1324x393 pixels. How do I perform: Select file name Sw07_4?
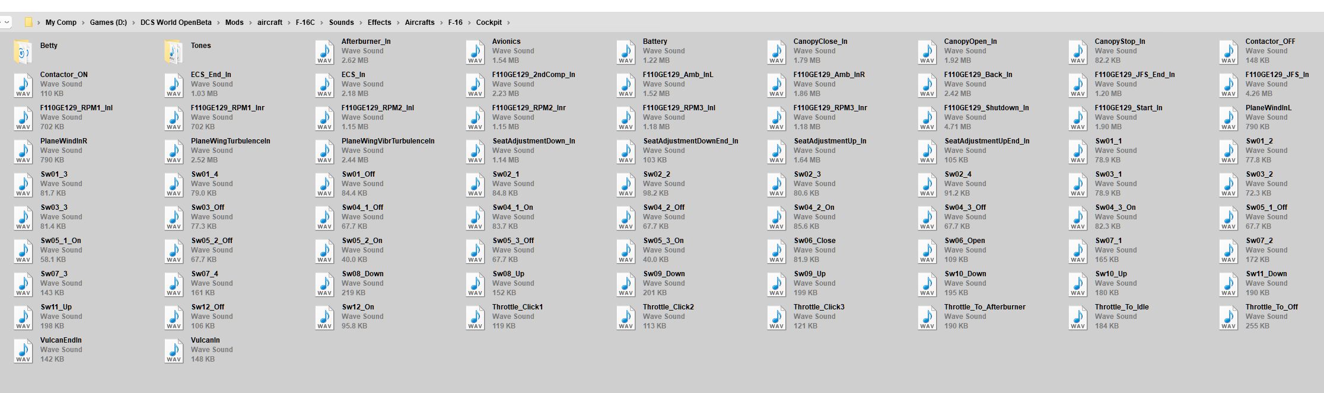coord(205,274)
